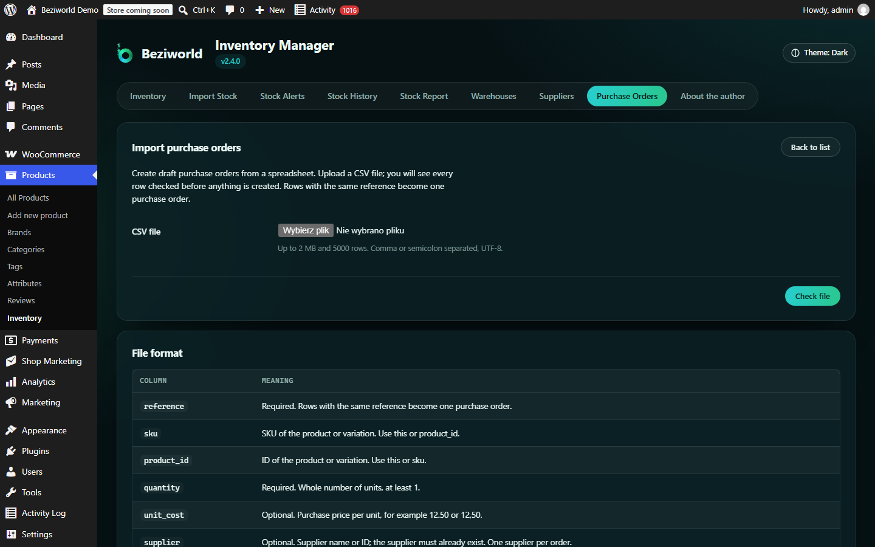Toggle the Theme: Dark switch
Screen dimensions: 875x547
(818, 53)
